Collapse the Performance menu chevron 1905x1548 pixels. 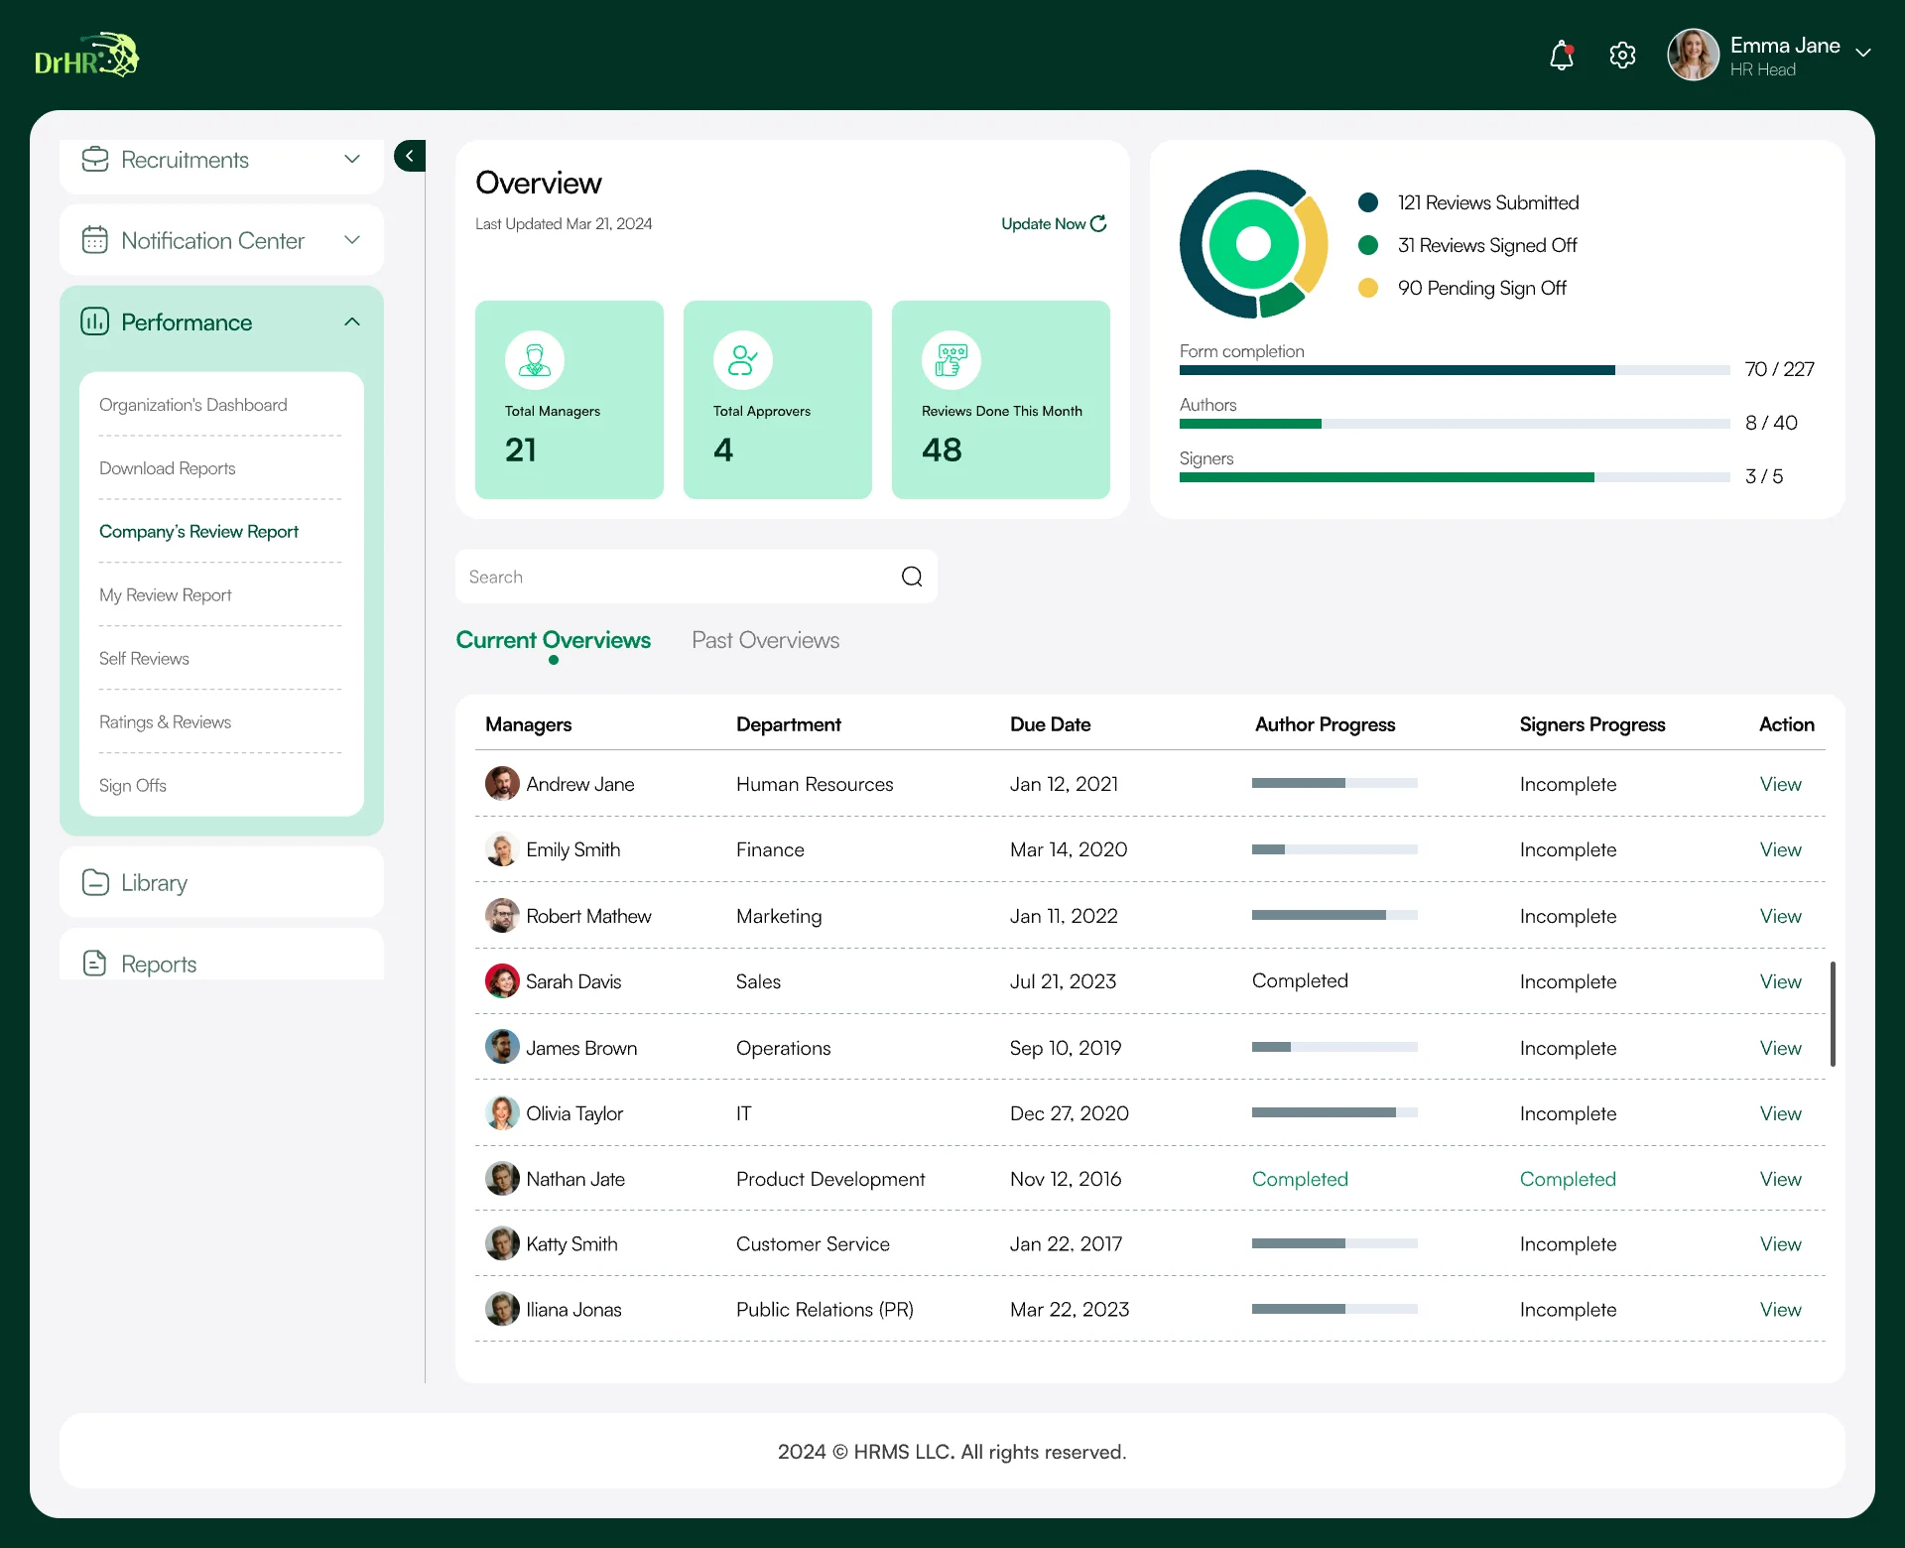(352, 322)
